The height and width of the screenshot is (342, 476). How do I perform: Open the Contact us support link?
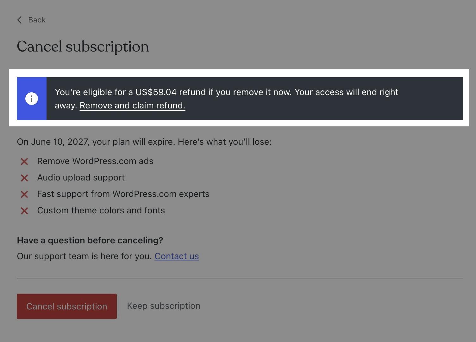(x=177, y=256)
